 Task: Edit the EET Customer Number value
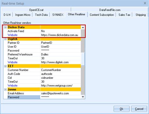click(61, 70)
